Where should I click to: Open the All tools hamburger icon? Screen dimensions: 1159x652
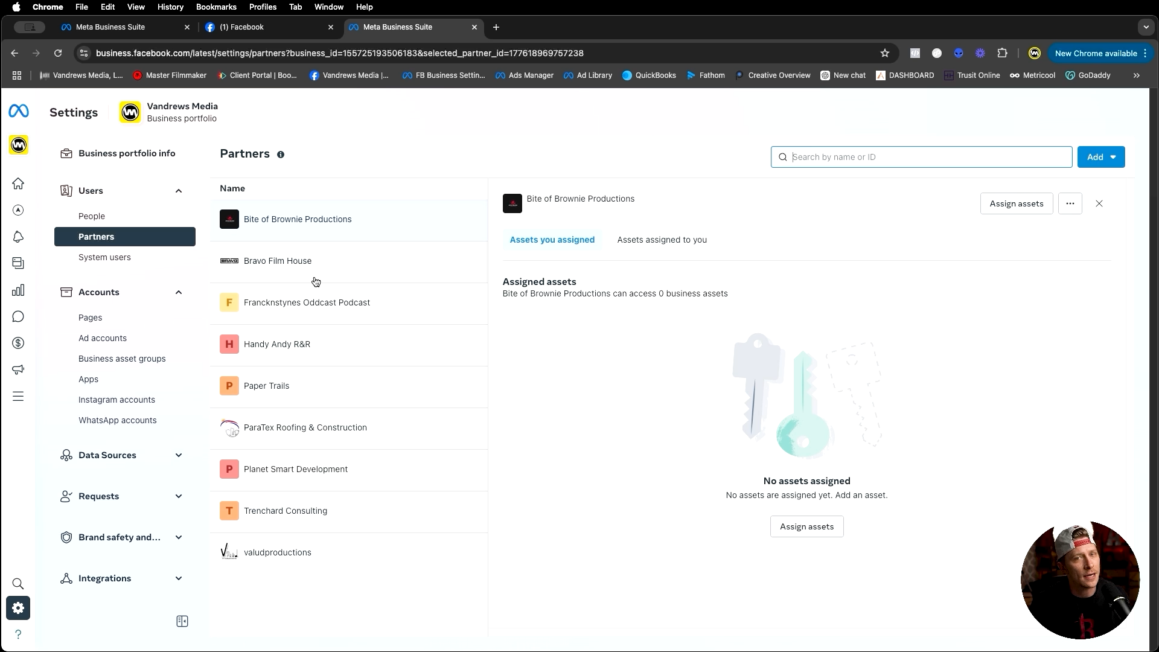[18, 396]
